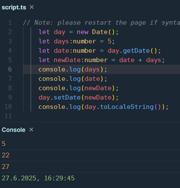The width and height of the screenshot is (180, 188).
Task: Select the Console tab label
Action: 14,130
